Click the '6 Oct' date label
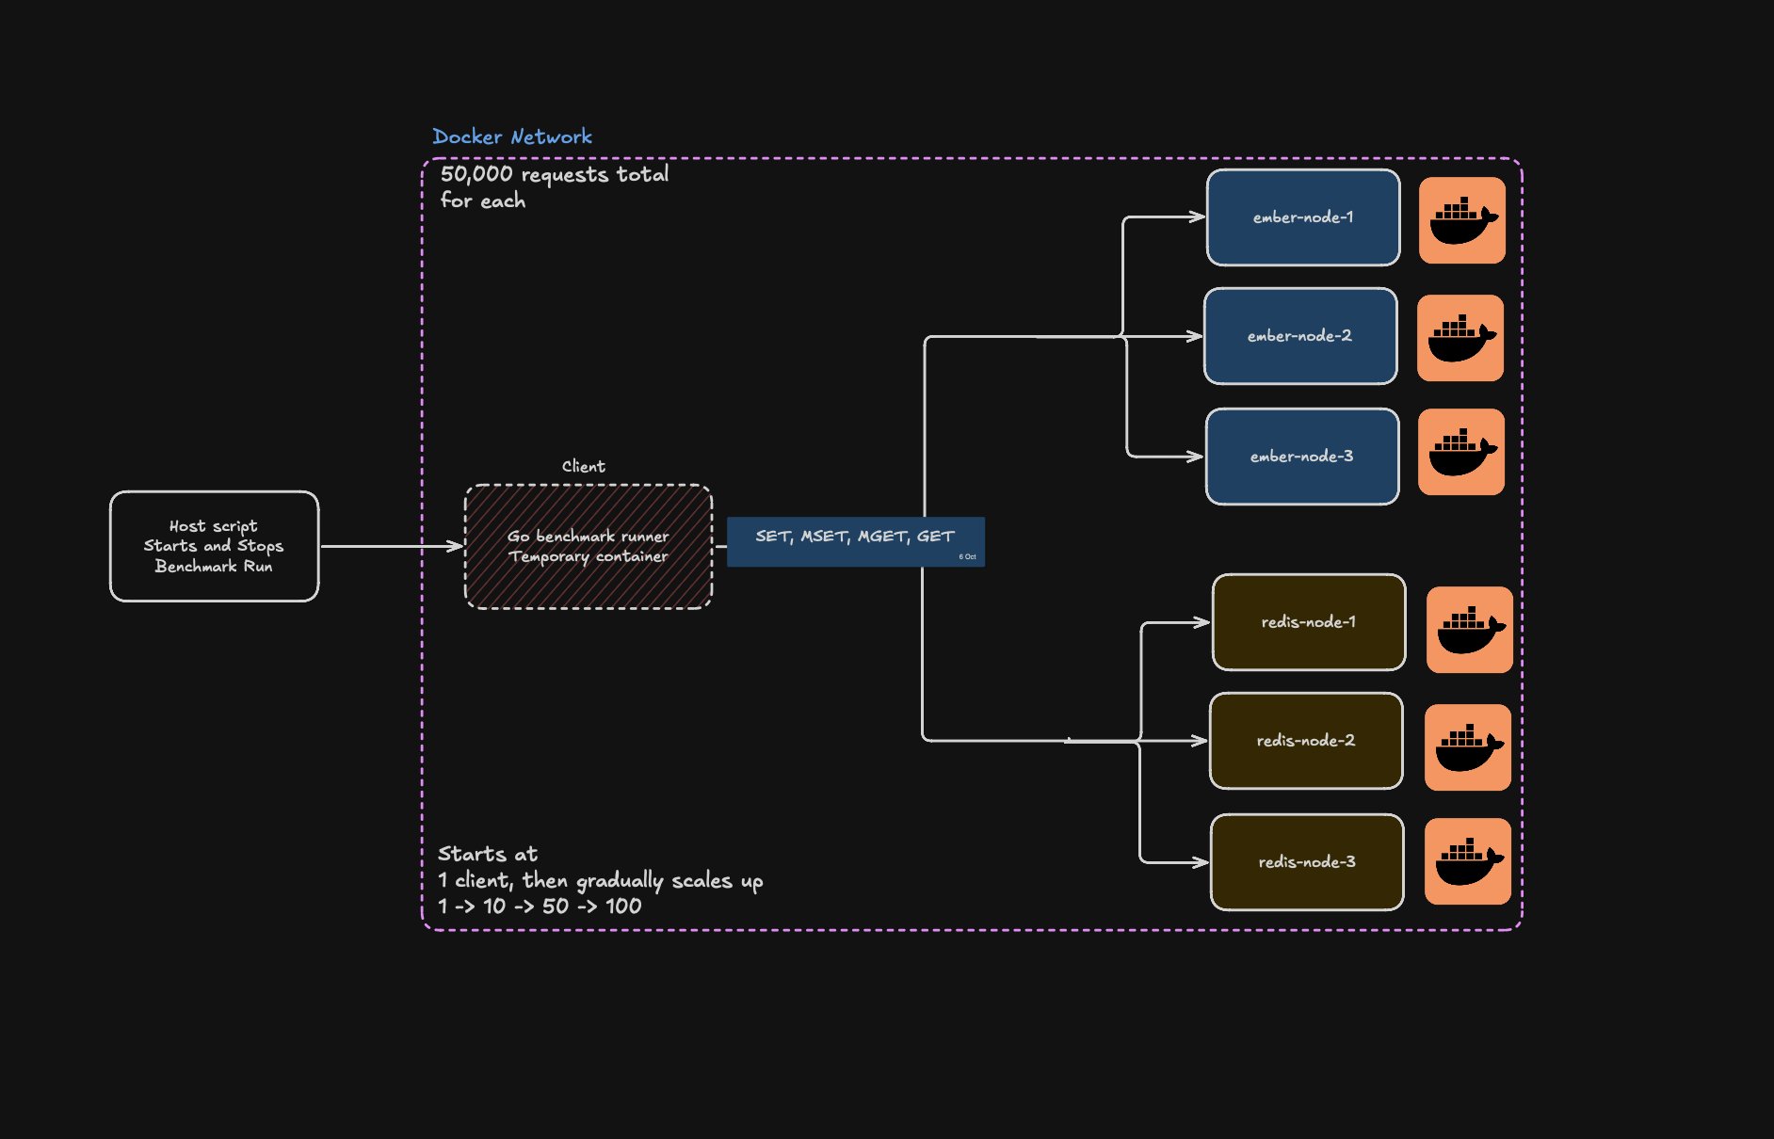The height and width of the screenshot is (1139, 1774). pos(967,557)
